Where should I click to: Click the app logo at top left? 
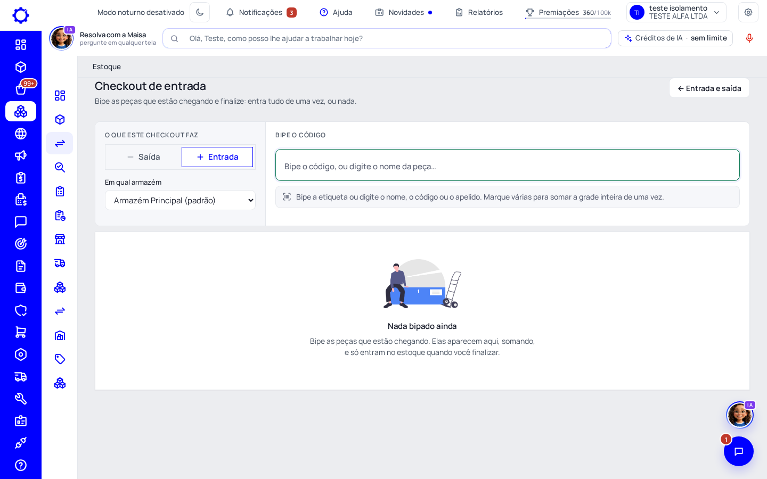[x=21, y=15]
